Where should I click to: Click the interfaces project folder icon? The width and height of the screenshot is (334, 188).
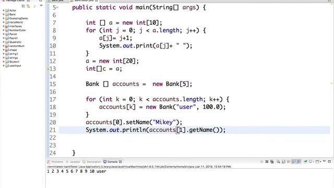pos(7,26)
